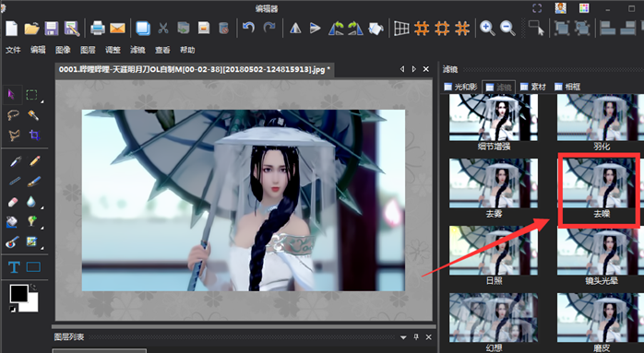Viewport: 644px width, 353px height.
Task: Expand the blur tool options flyout
Action: click(42, 206)
